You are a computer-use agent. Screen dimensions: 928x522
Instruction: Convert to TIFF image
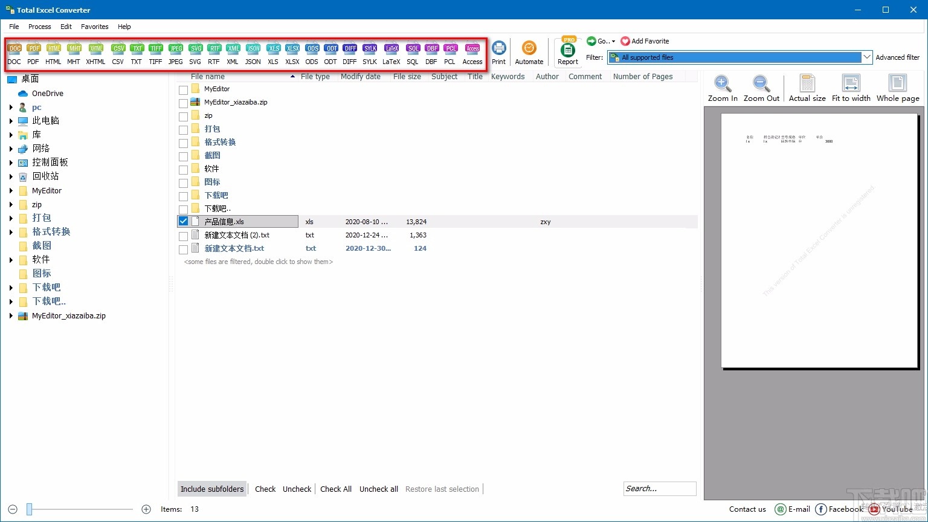(x=156, y=53)
